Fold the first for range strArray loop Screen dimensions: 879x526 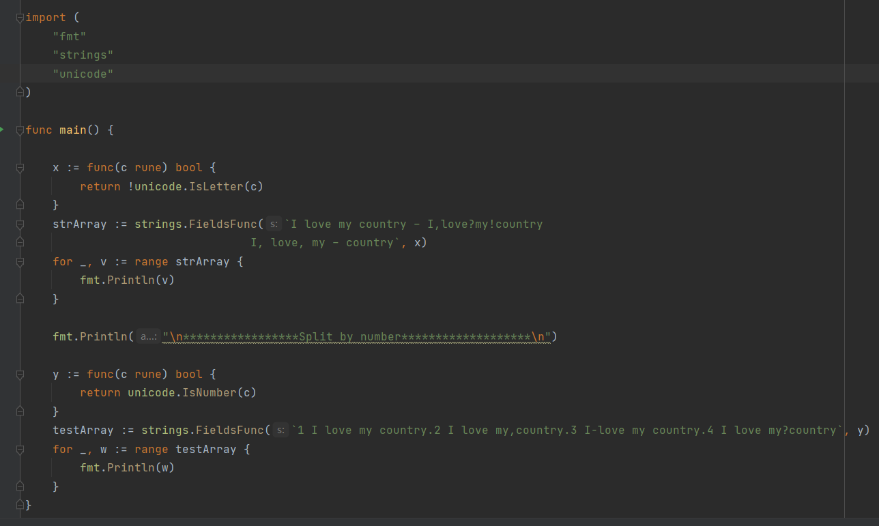[x=20, y=261]
